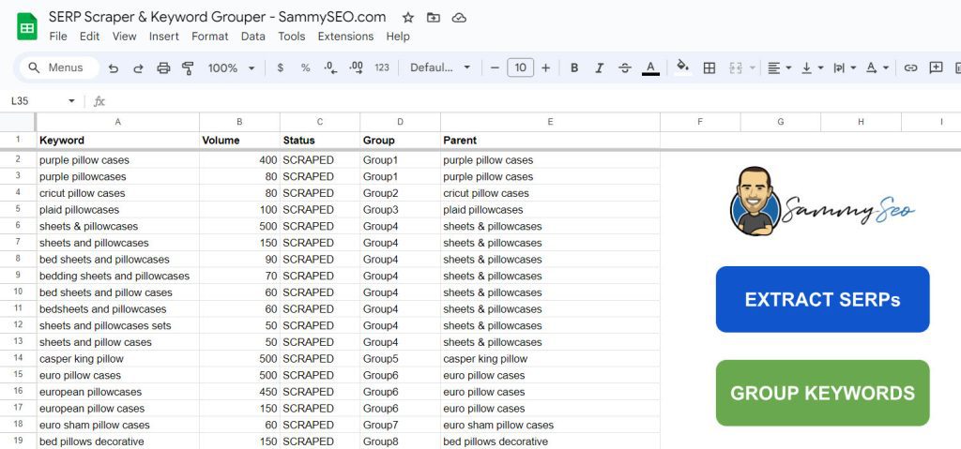
Task: Click the EXTRACT SERPs button
Action: [822, 300]
